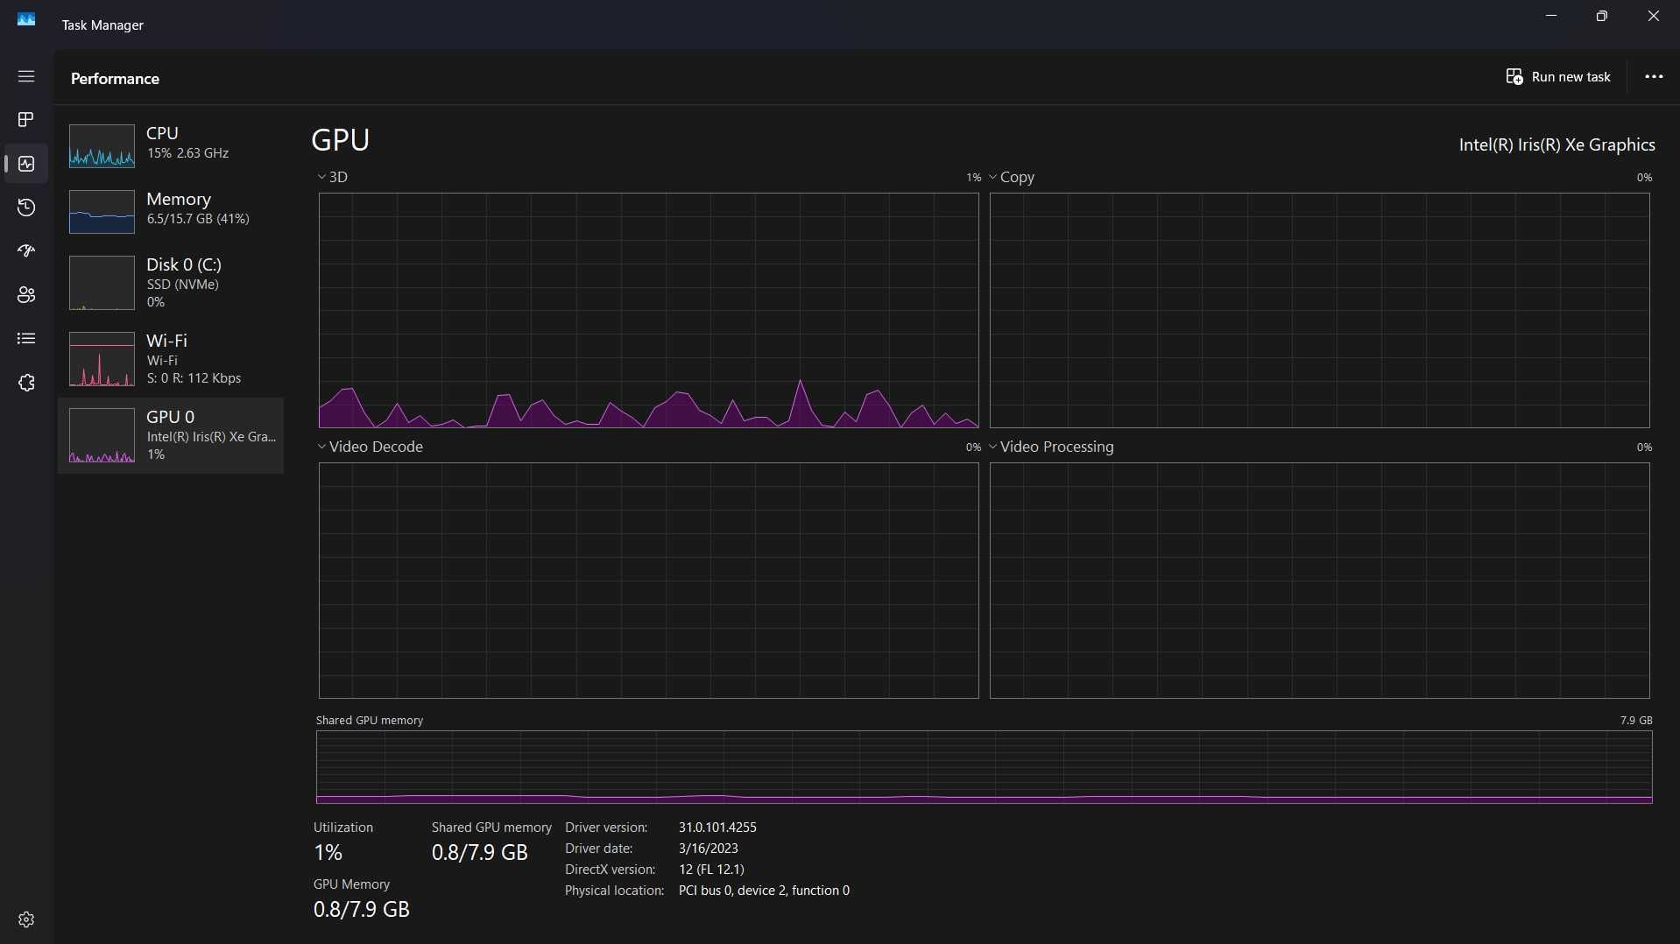Click the Performance page heading

coord(115,79)
